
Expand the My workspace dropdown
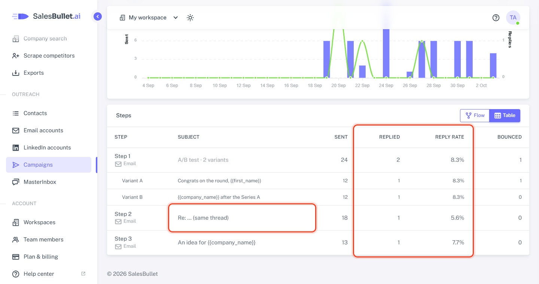(x=149, y=18)
